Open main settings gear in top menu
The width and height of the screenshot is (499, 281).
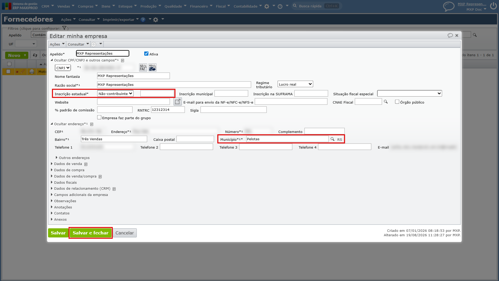coord(267,7)
